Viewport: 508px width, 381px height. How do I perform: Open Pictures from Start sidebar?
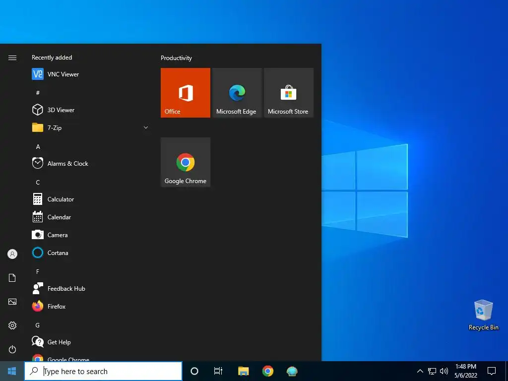tap(12, 302)
